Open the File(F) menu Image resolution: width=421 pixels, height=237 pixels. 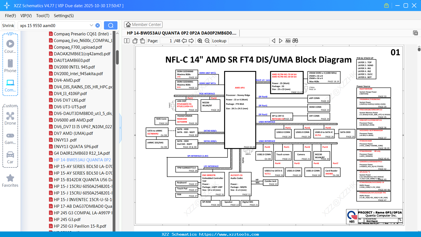(11, 16)
